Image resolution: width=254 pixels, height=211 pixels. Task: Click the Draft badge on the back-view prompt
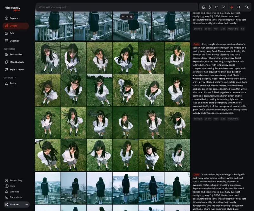(x=196, y=175)
